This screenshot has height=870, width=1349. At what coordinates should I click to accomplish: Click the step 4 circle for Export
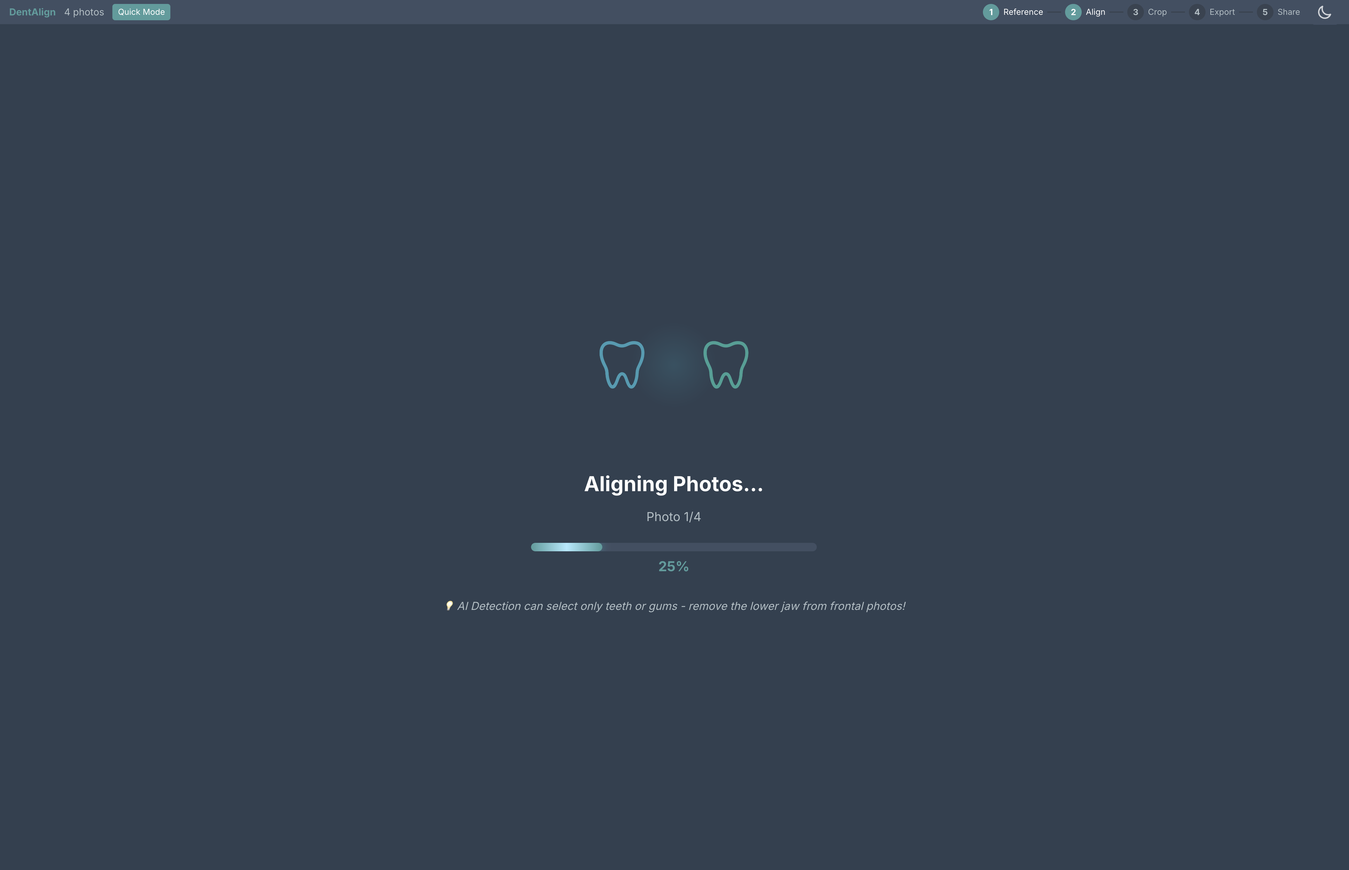click(x=1196, y=12)
